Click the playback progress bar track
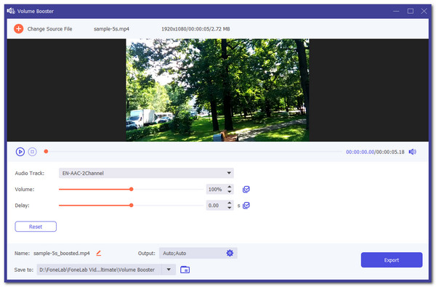Image resolution: width=436 pixels, height=287 pixels. [194, 152]
